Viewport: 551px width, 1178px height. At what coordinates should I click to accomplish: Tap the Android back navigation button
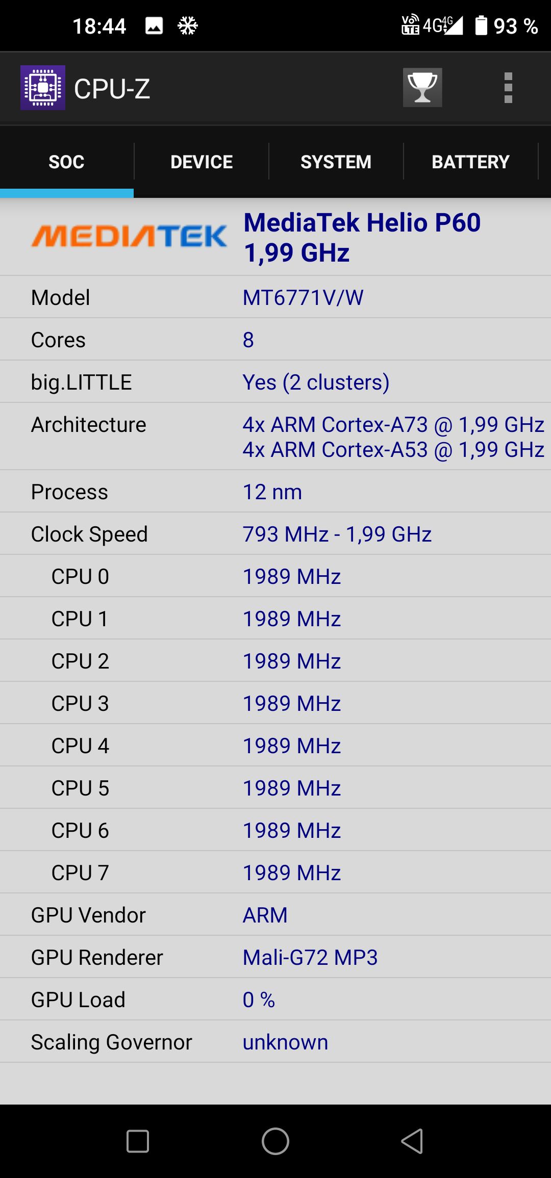point(412,1141)
